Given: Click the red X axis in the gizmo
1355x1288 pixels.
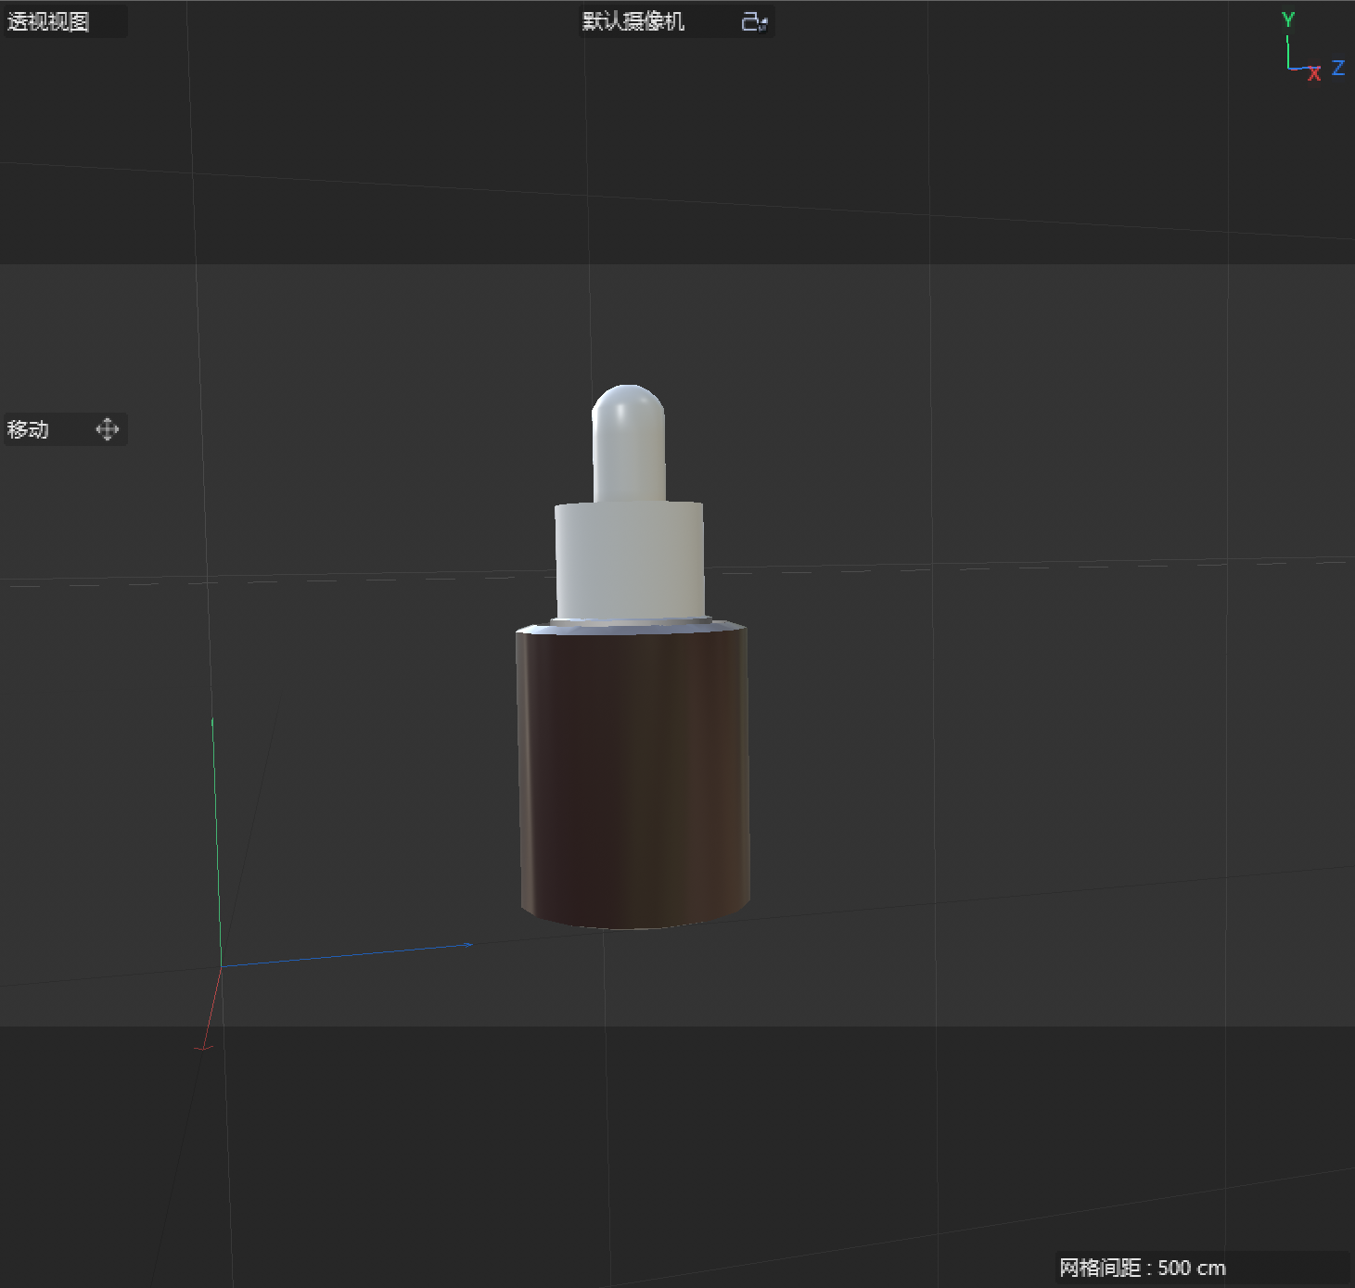Looking at the screenshot, I should point(1314,74).
